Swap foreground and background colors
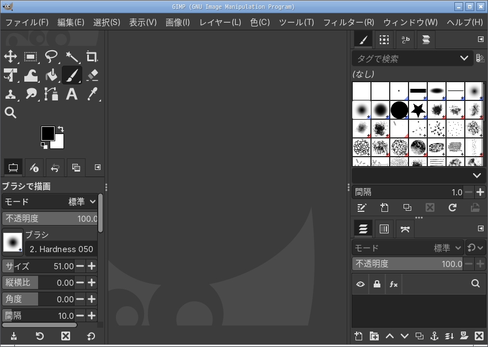 tap(61, 129)
